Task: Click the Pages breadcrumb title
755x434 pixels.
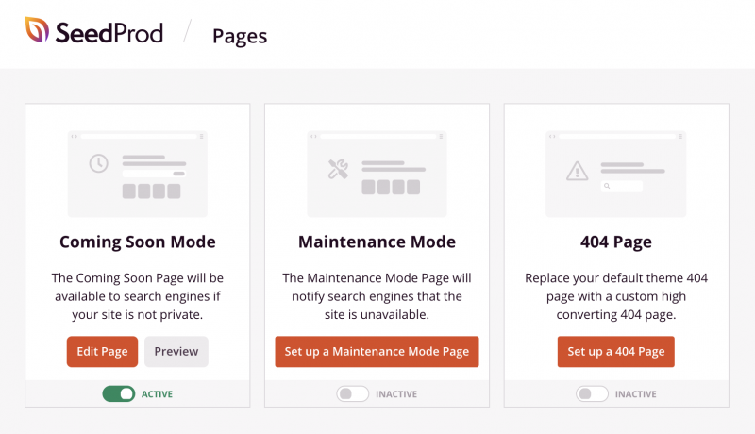Action: pyautogui.click(x=240, y=36)
